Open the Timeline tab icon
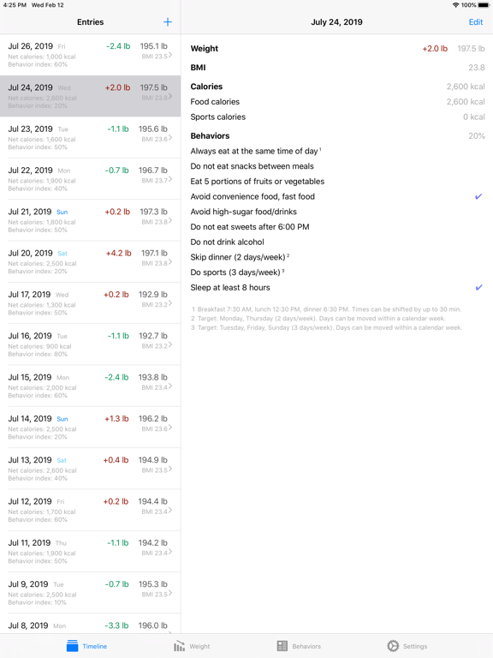The image size is (493, 658). [72, 646]
